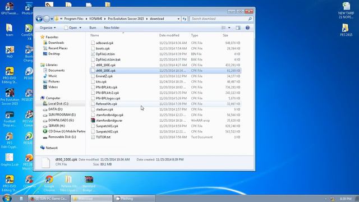Select Graphic1.cdr desktop file

pos(10,159)
